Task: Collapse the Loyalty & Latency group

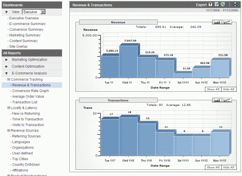Action: [x=9, y=108]
